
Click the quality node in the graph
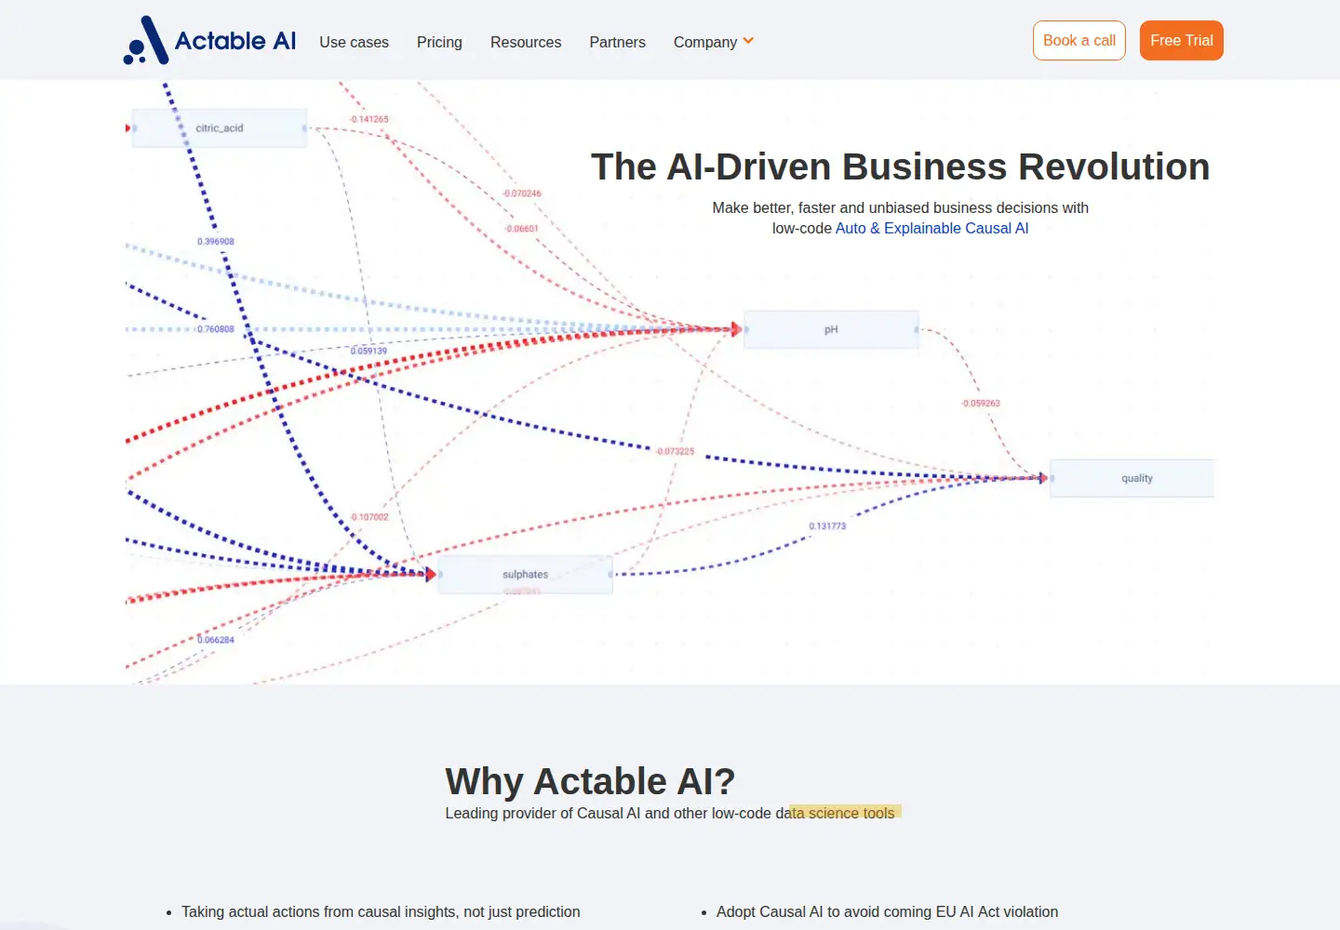click(1132, 478)
